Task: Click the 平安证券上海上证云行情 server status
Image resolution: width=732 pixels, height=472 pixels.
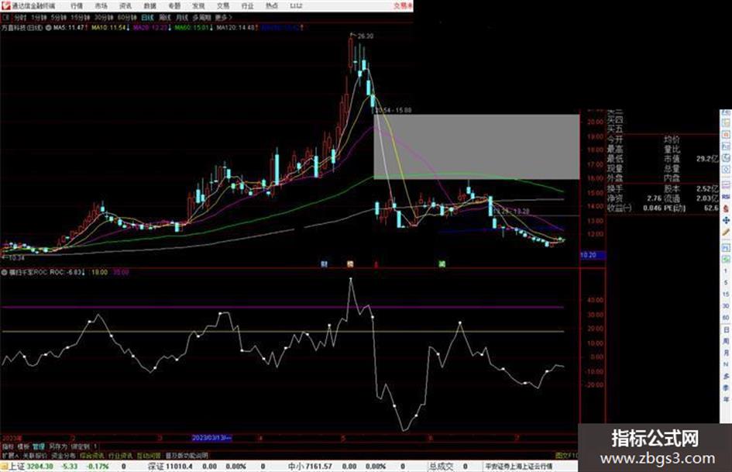Action: pyautogui.click(x=519, y=467)
